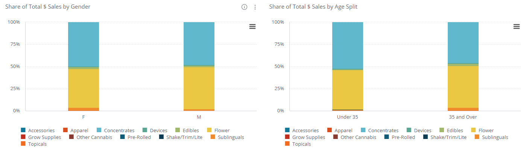Open three-dot options menu for Gender chart
Screen dimensions: 523x157
point(255,7)
